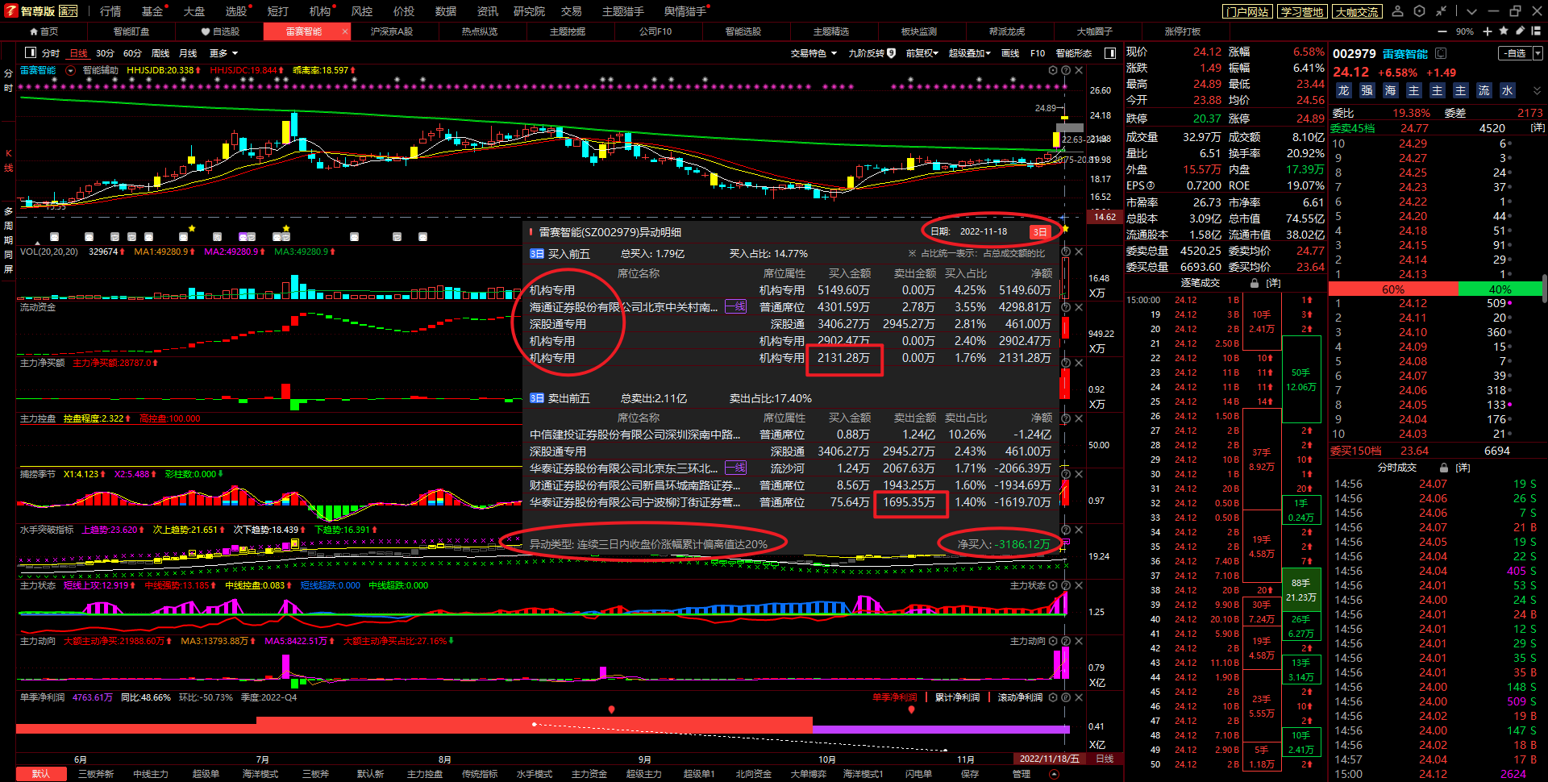Image resolution: width=1548 pixels, height=782 pixels.
Task: Select the 周线 period tab
Action: 160,53
